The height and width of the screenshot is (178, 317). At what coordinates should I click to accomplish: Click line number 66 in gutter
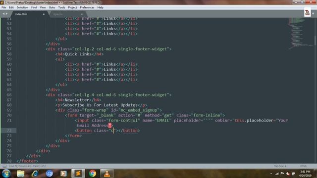tap(9, 95)
